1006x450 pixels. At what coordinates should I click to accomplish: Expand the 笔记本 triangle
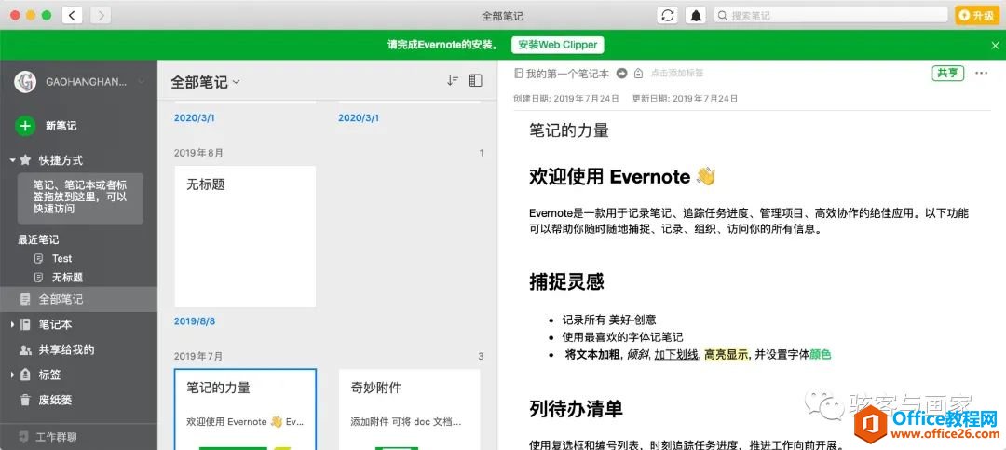pyautogui.click(x=11, y=325)
